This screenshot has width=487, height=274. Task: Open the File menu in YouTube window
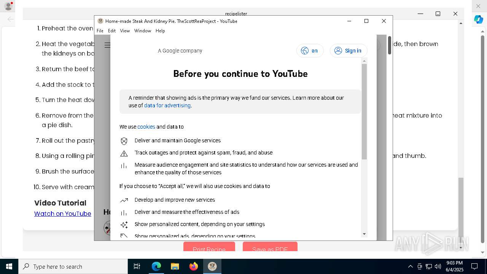point(100,31)
